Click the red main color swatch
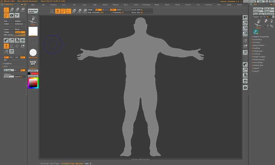Image resolution: width=275 pixels, height=165 pixels. pyautogui.click(x=34, y=73)
